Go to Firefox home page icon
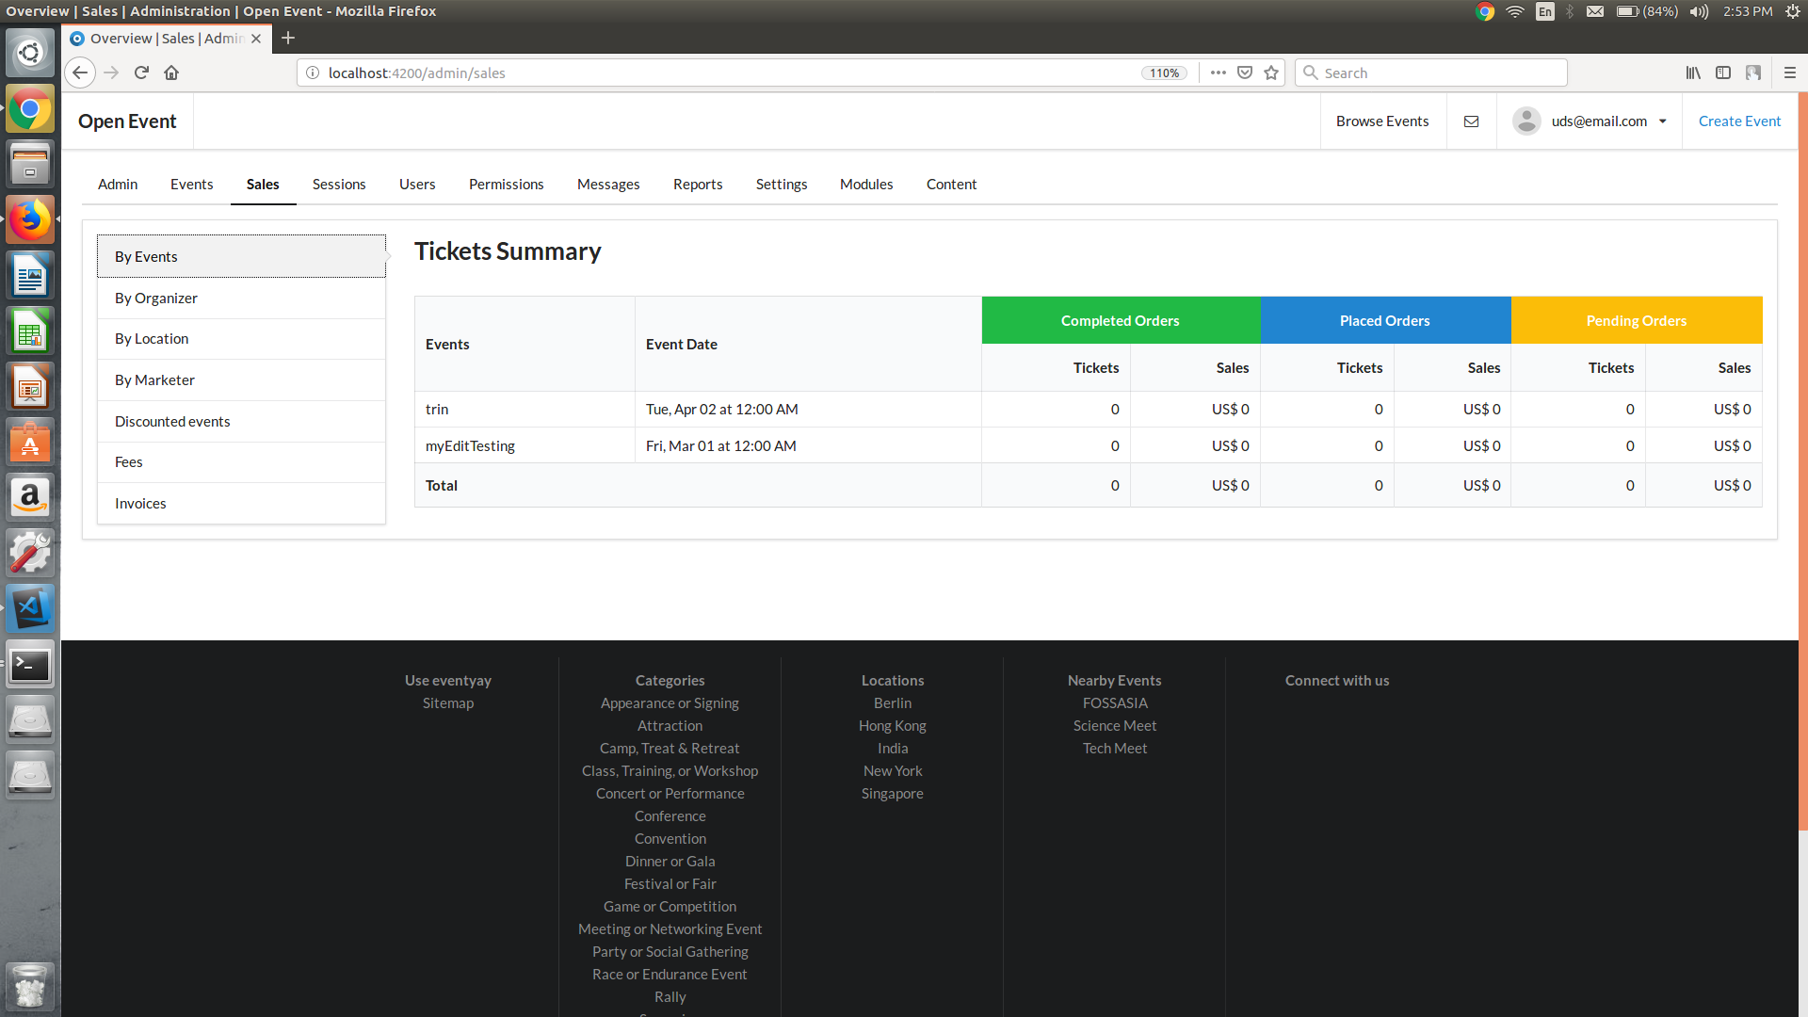Viewport: 1808px width, 1017px height. (171, 73)
